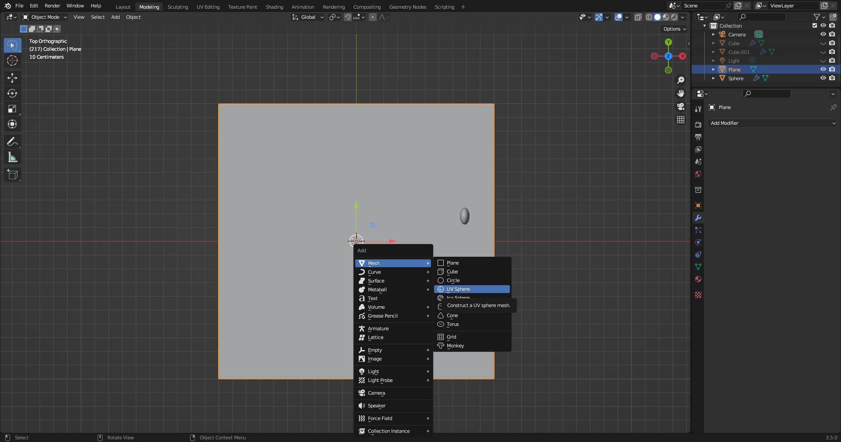Uncheck the Collection exclude checkbox

pos(815,25)
